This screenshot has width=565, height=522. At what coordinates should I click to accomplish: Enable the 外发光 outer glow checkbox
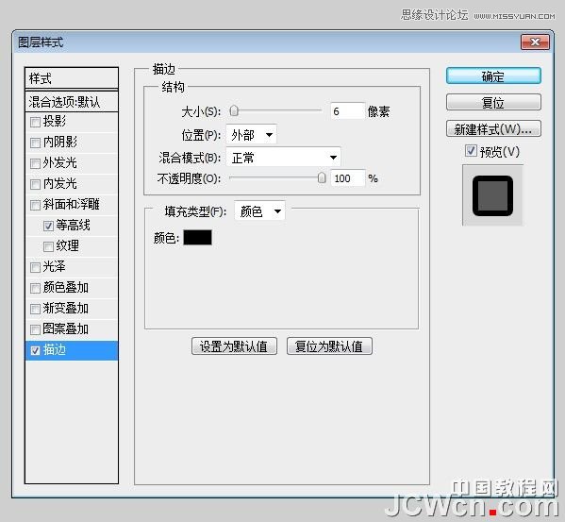point(35,163)
